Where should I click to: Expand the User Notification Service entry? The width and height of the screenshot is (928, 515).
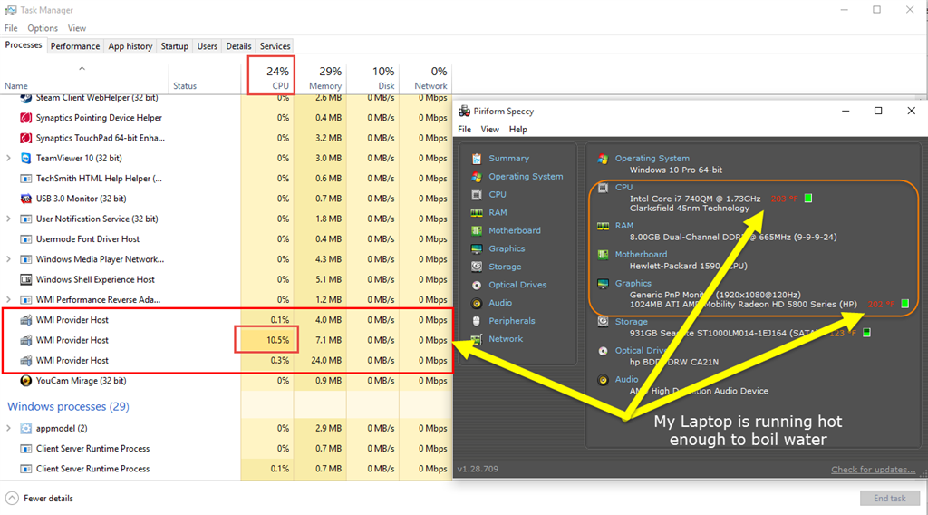coord(9,219)
